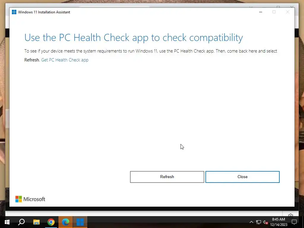Show hidden system tray icons
The image size is (304, 228).
(x=251, y=222)
